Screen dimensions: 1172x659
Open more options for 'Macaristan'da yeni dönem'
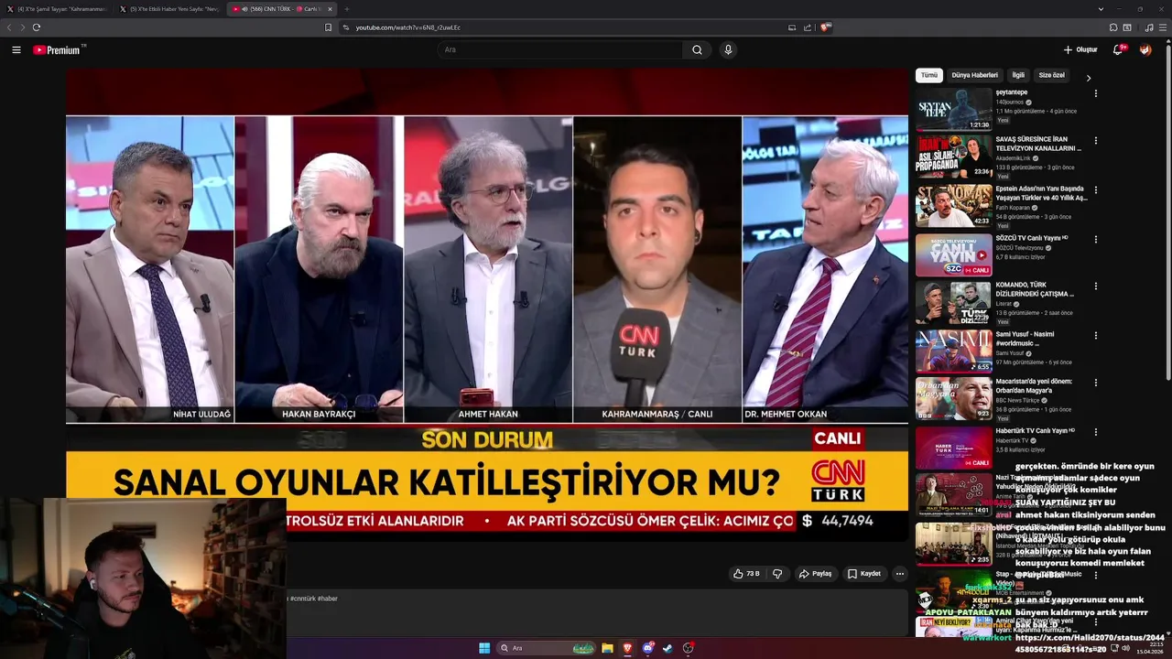[x=1095, y=383]
